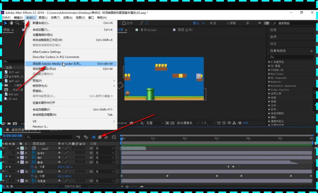Select the Selection arrow tool in toolbar

6,23
